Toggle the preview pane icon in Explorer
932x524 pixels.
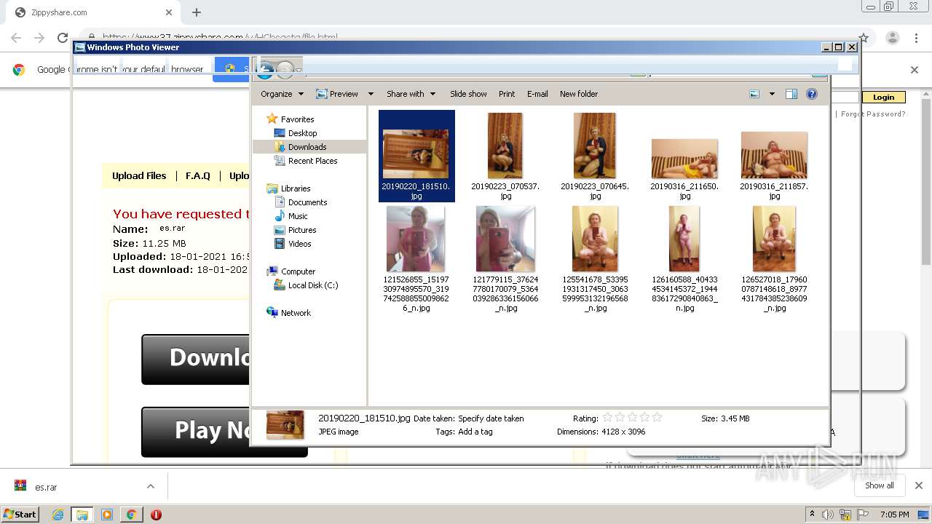click(791, 94)
